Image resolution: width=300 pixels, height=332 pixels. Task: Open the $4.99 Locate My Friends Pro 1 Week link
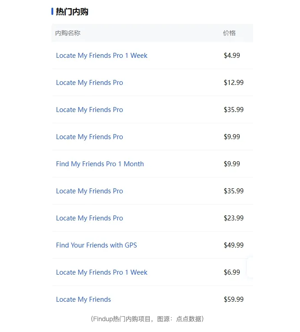[102, 56]
